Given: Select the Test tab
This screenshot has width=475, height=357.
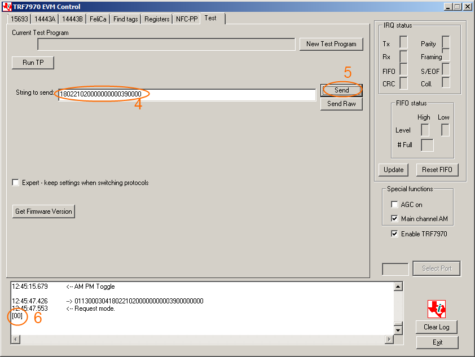Looking at the screenshot, I should pos(210,18).
